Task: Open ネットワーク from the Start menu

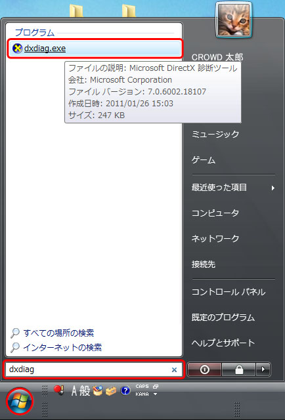Action: pyautogui.click(x=215, y=238)
